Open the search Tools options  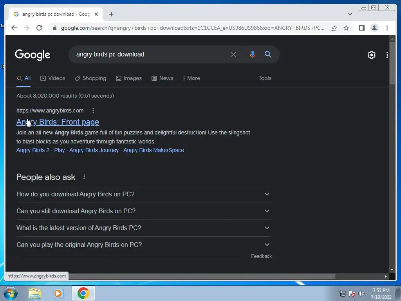point(265,78)
